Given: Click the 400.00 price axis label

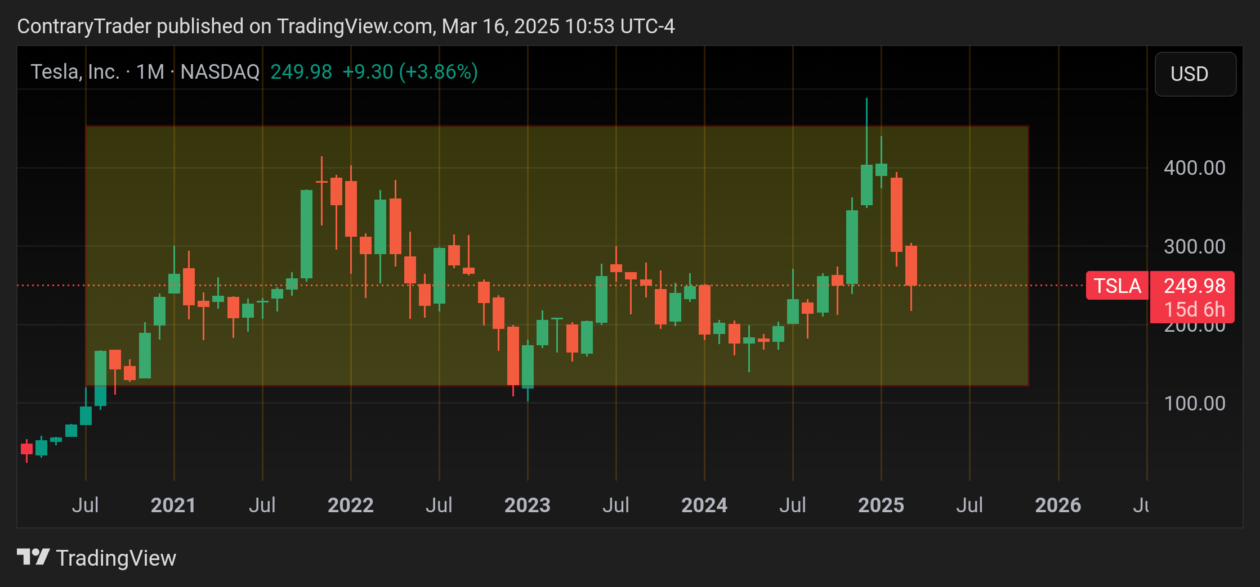Looking at the screenshot, I should (x=1194, y=168).
